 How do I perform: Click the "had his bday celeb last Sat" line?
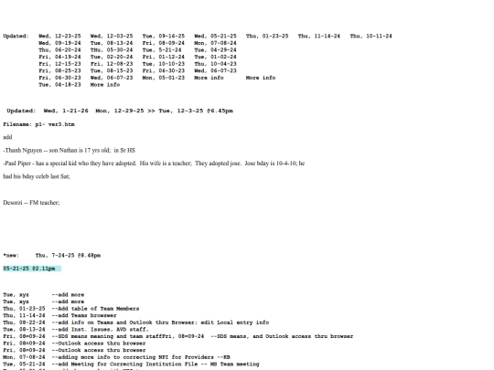37,176
